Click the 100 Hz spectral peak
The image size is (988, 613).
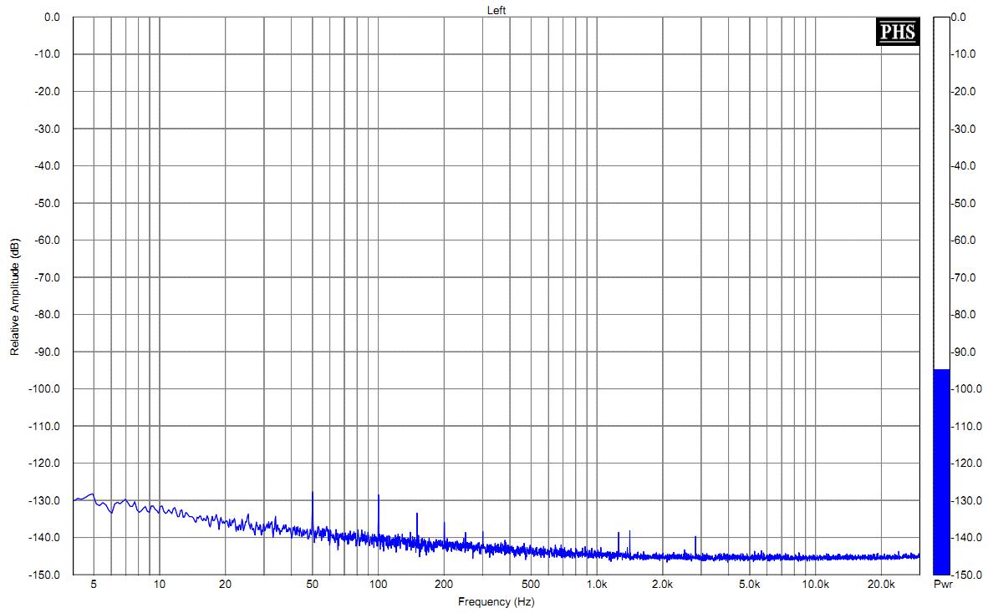378,514
